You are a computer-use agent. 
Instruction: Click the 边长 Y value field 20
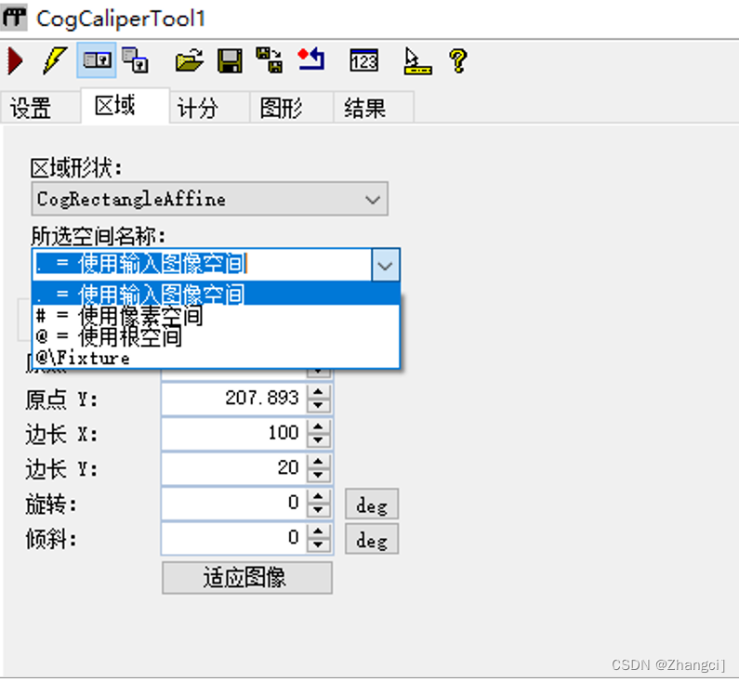pyautogui.click(x=234, y=468)
